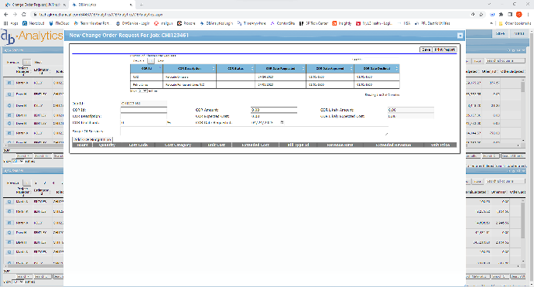Sort by COR Date Approved column
The width and height of the screenshot is (534, 287).
330,68
